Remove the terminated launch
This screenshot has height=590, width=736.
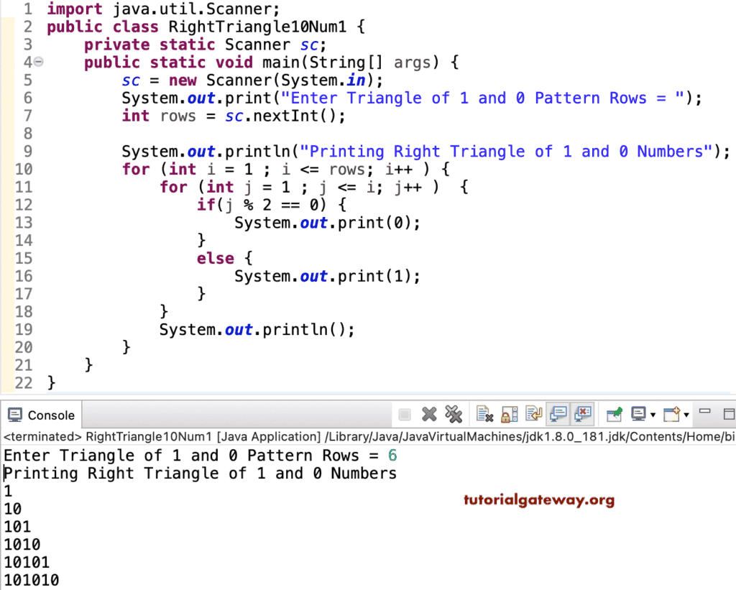[429, 413]
